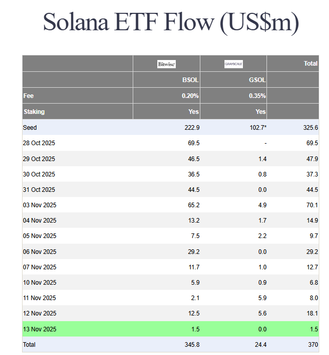This screenshot has height=355, width=329.
Task: Click the Total column header
Action: point(311,64)
